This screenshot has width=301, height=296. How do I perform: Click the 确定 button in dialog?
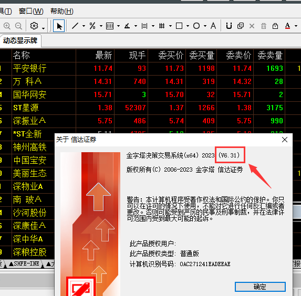pyautogui.click(x=260, y=287)
